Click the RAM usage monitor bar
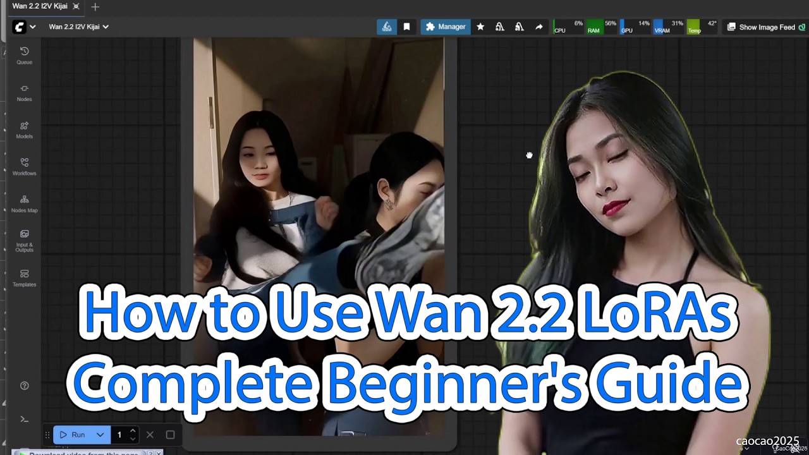 [x=602, y=27]
